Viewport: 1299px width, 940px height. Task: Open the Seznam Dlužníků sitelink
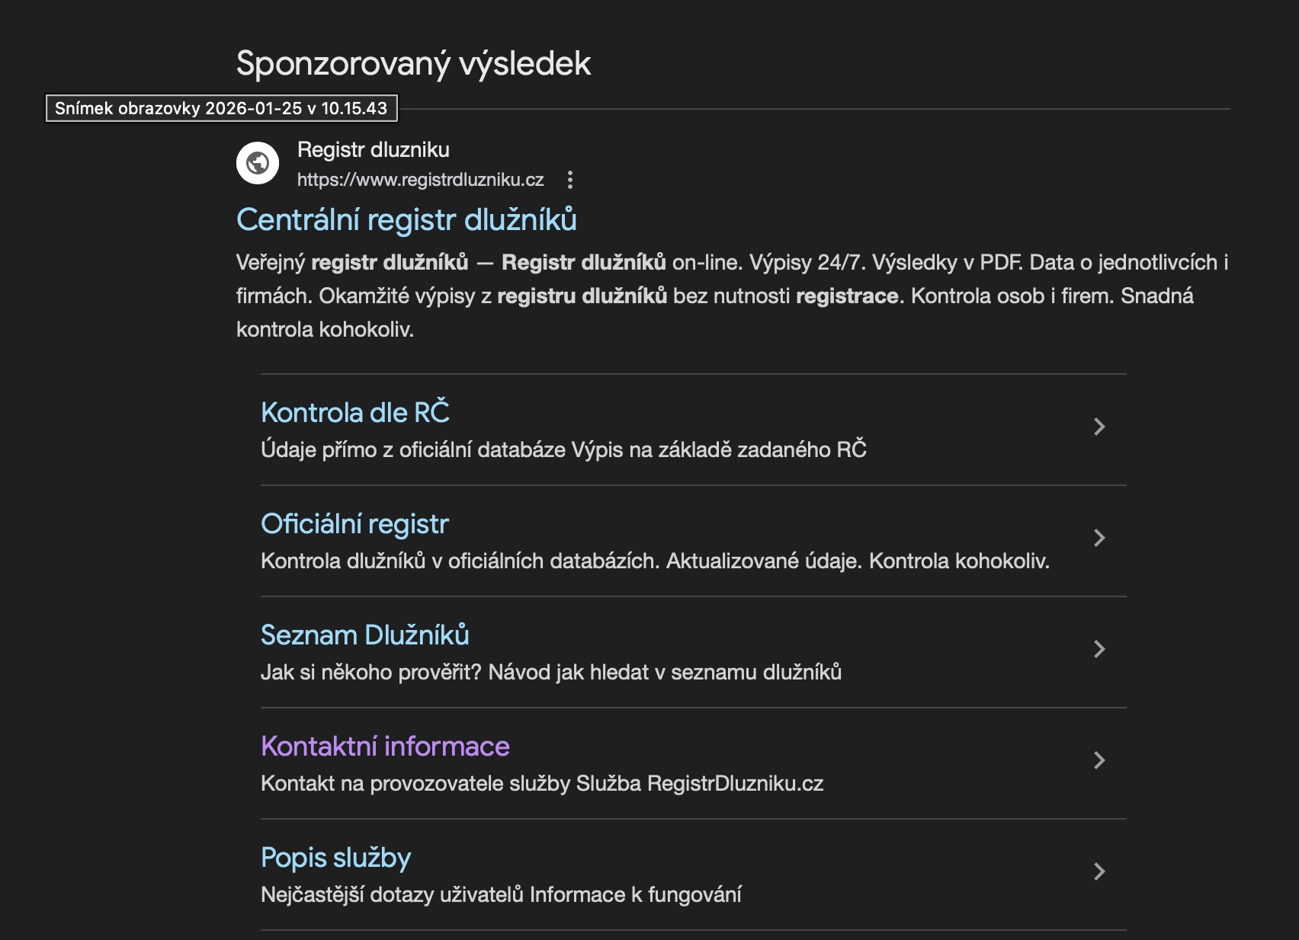(x=364, y=635)
